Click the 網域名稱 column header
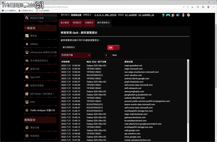Viewport: 217px width, 142px height. (128, 62)
